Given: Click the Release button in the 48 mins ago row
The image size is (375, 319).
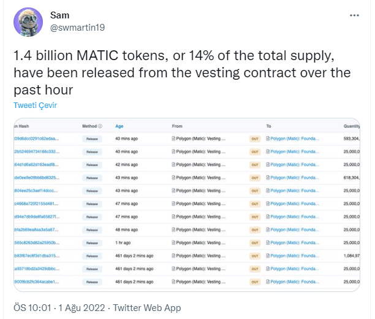Looking at the screenshot, I should (x=92, y=229).
